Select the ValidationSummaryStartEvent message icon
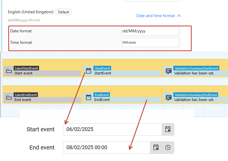Screen dimensions: 228x161 [x=168, y=71]
